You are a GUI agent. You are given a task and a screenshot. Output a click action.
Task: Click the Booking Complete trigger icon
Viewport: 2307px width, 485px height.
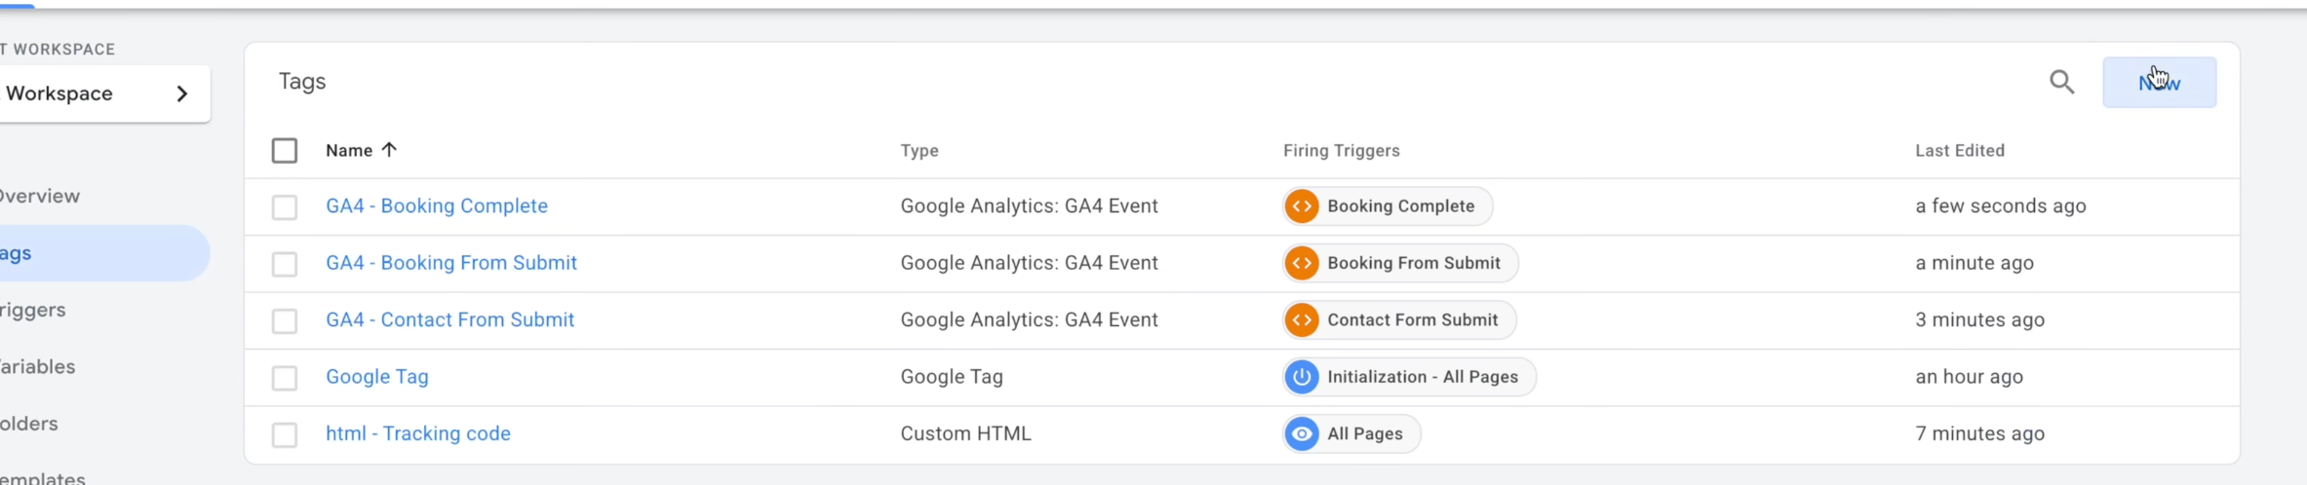(x=1302, y=206)
